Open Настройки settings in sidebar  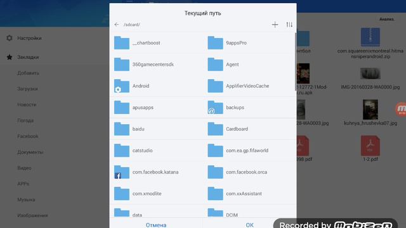point(29,38)
